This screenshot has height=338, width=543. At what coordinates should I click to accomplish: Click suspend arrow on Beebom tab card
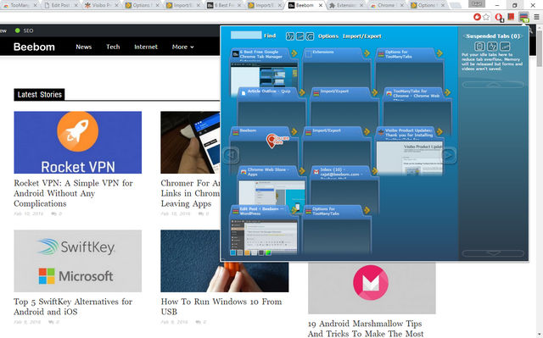click(294, 131)
